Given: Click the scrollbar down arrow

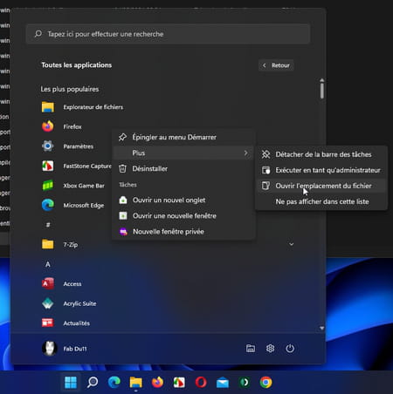Looking at the screenshot, I should 321,328.
